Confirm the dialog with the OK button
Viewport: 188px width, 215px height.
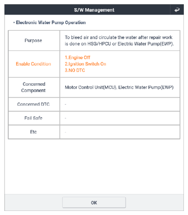(x=94, y=203)
